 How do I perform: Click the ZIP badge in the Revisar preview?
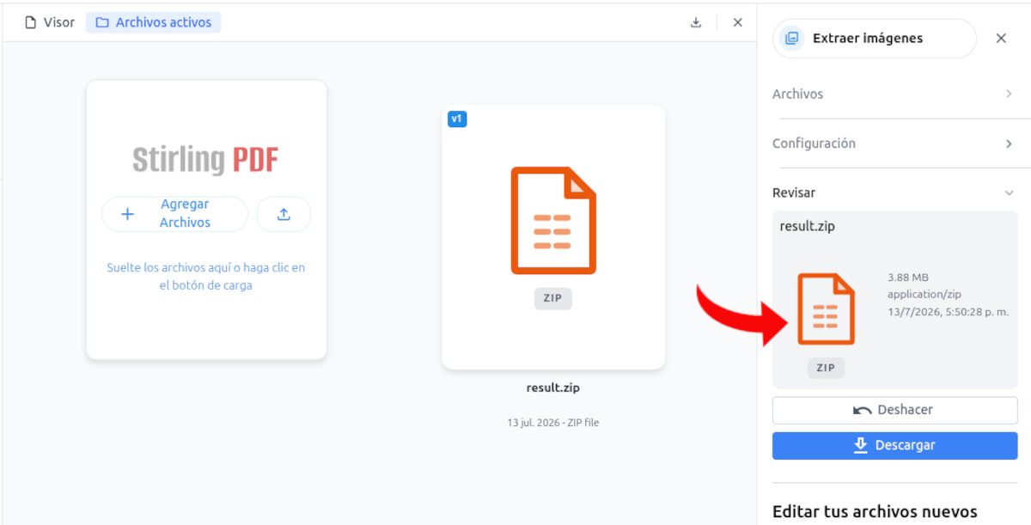point(826,368)
